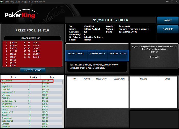
Task: Click the Status value Finished
Action: (x=133, y=29)
